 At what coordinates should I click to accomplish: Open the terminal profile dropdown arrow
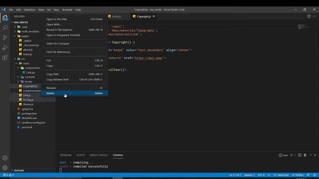[295, 155]
